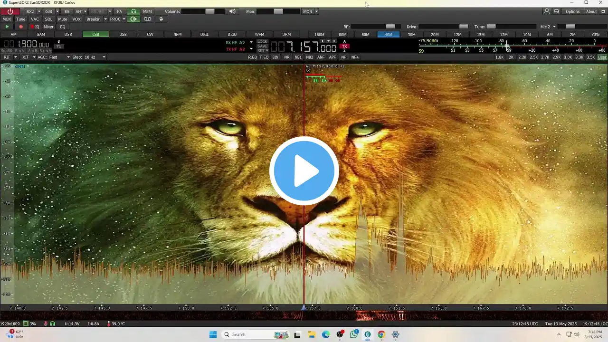Open the Mixer panel

tap(48, 27)
